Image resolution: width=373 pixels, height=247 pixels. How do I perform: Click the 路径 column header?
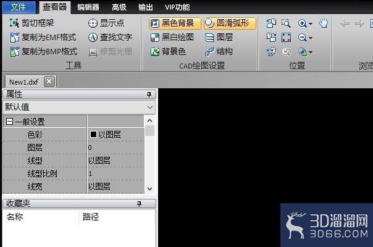[117, 217]
